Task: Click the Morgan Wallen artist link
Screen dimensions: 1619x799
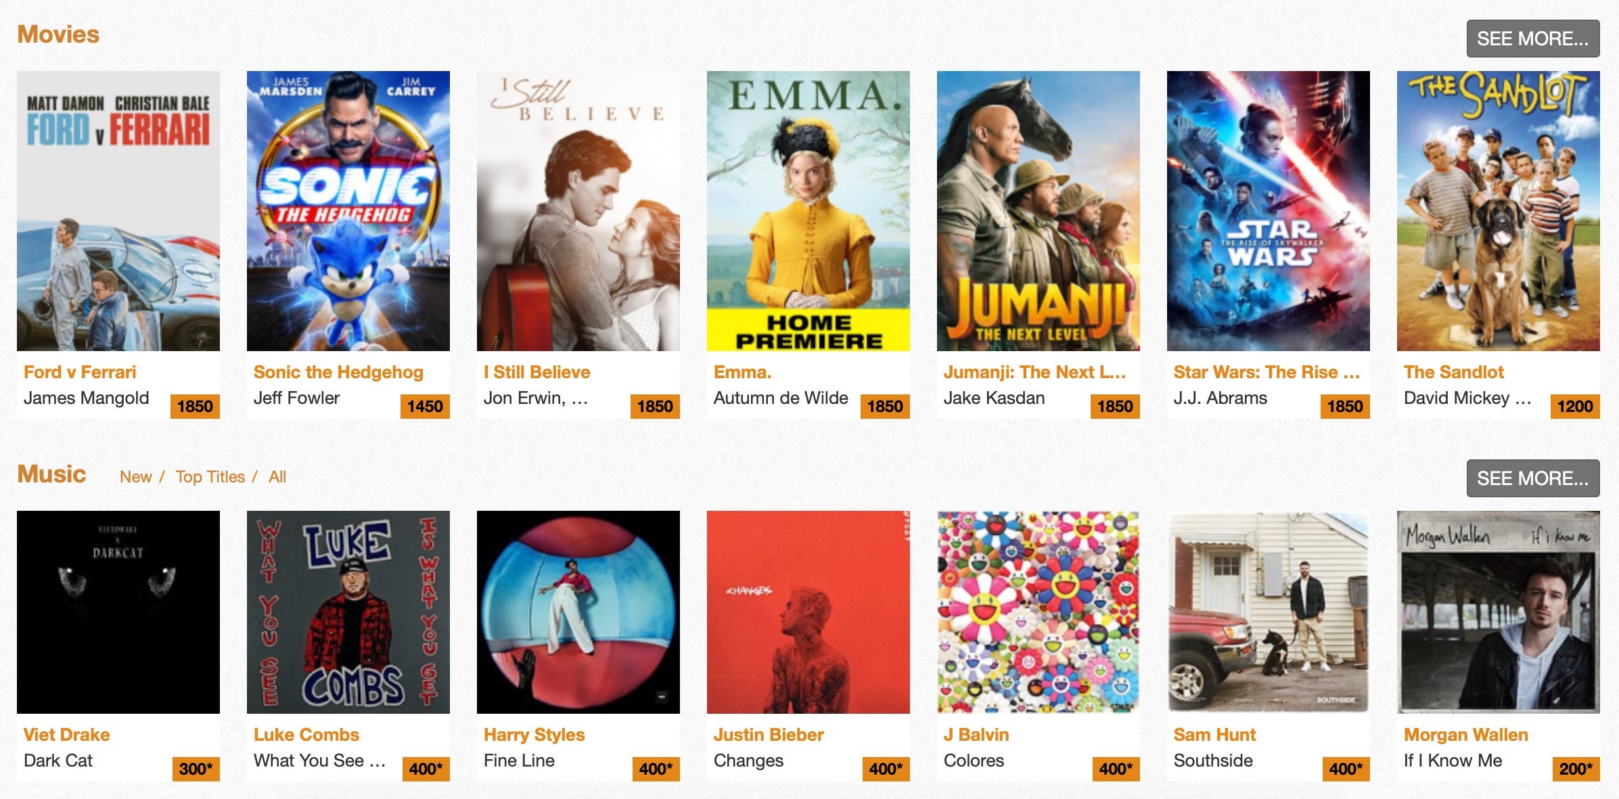Action: tap(1466, 735)
